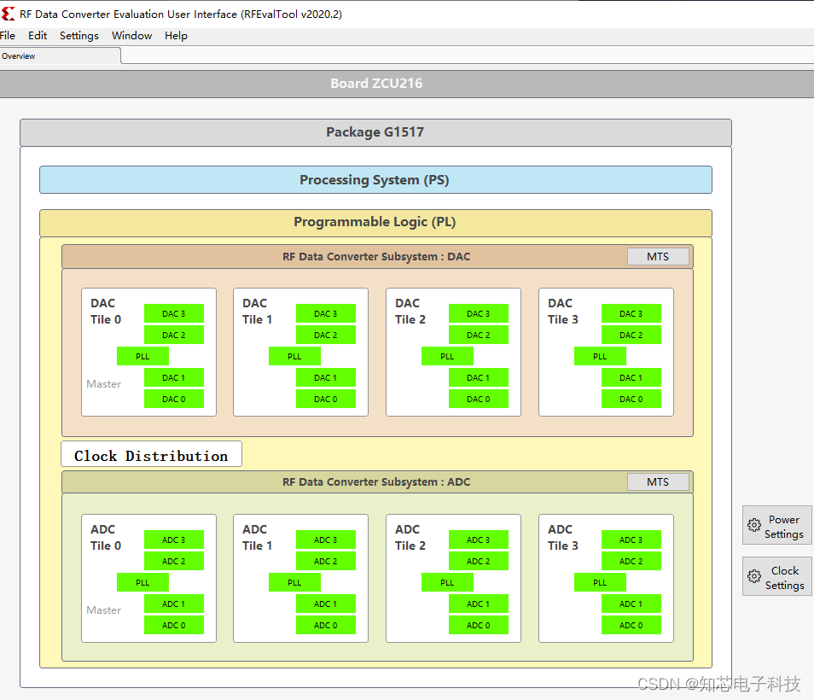The image size is (814, 700).
Task: Click the Power Settings gear icon
Action: [753, 525]
